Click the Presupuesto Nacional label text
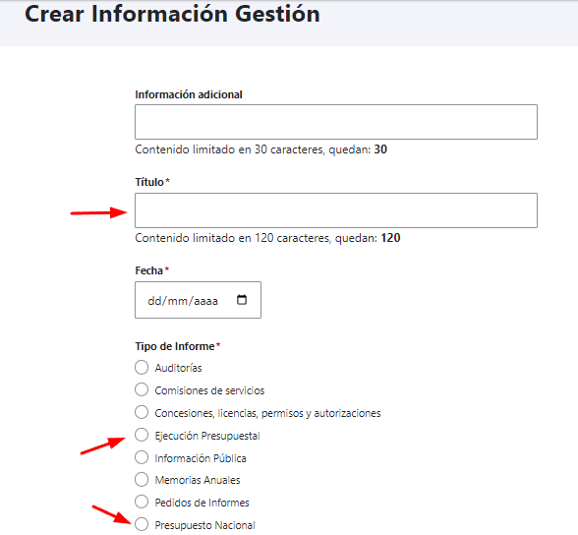The height and width of the screenshot is (535, 578). pyautogui.click(x=204, y=525)
